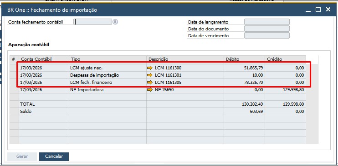Image resolution: width=338 pixels, height=166 pixels.
Task: Select the Tipo column header
Action: 108,59
